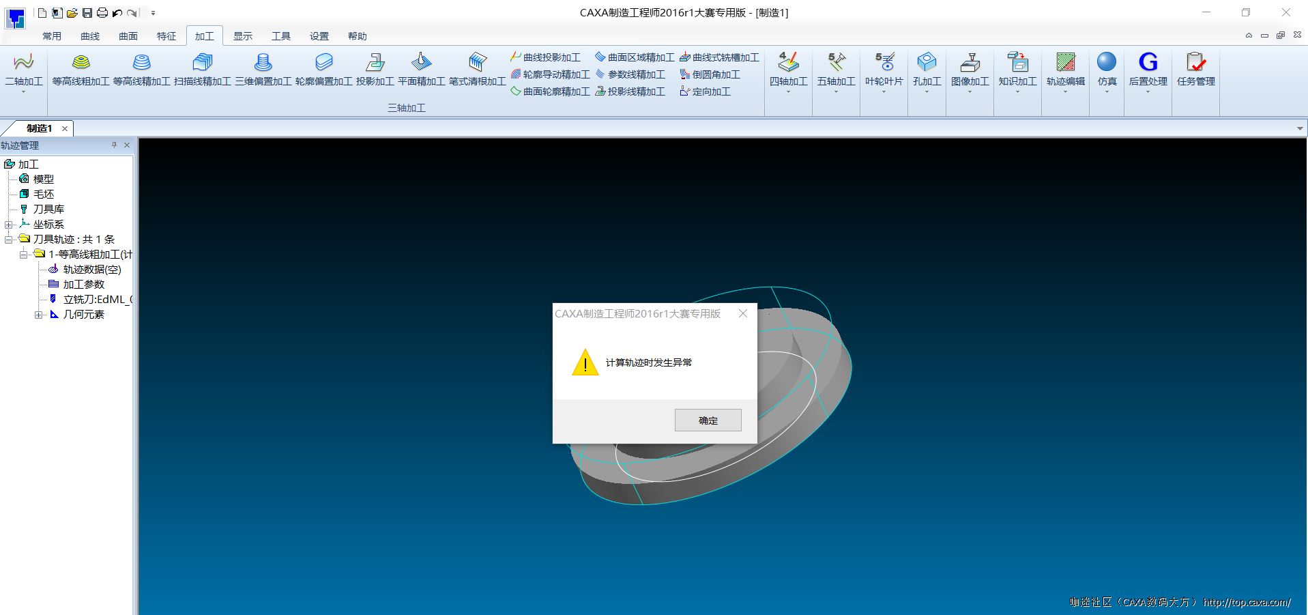Click 轮廓导动精加工 tool
This screenshot has height=615, width=1308.
point(550,74)
